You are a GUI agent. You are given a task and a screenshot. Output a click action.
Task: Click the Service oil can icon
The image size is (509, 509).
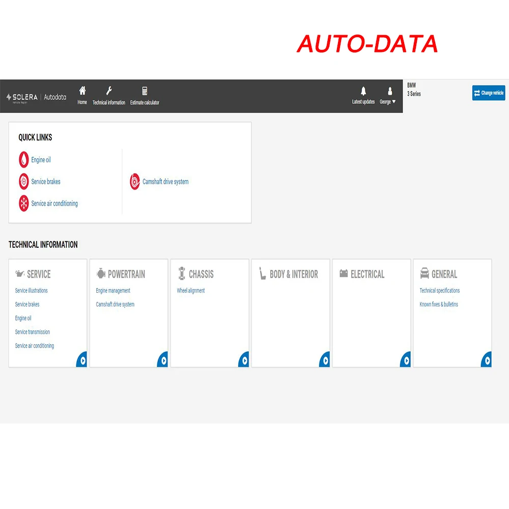pos(20,274)
